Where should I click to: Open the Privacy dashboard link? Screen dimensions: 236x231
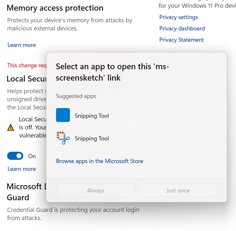click(182, 28)
